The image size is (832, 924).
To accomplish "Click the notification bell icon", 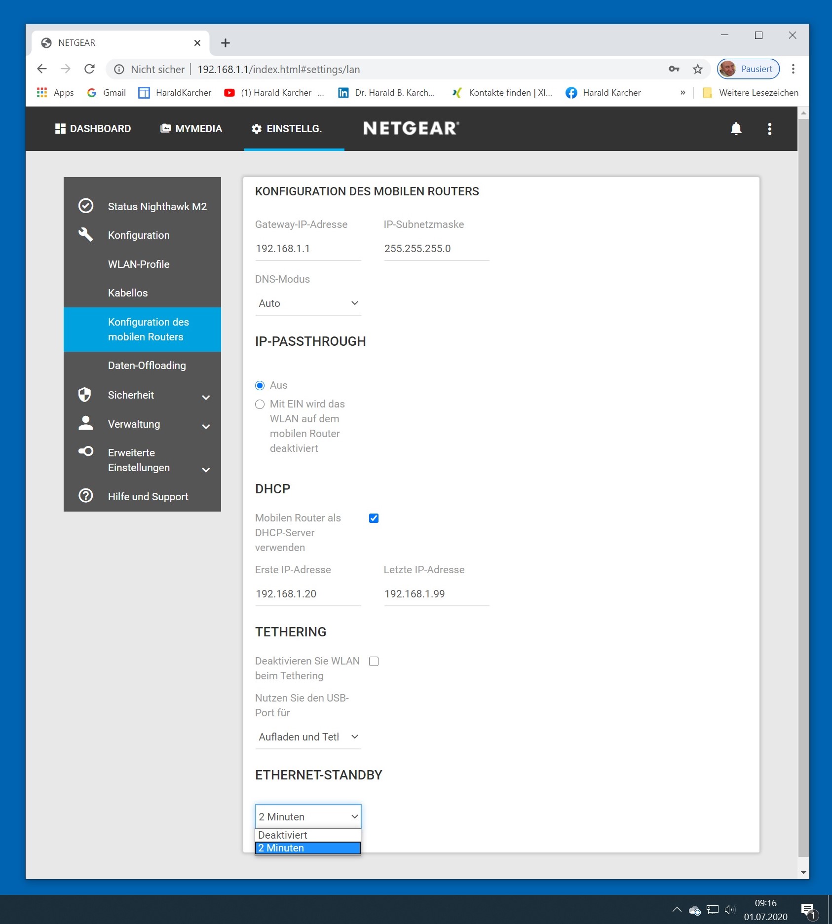I will point(736,129).
